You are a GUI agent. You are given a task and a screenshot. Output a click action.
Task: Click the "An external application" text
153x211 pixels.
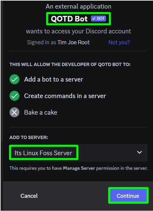78,7
